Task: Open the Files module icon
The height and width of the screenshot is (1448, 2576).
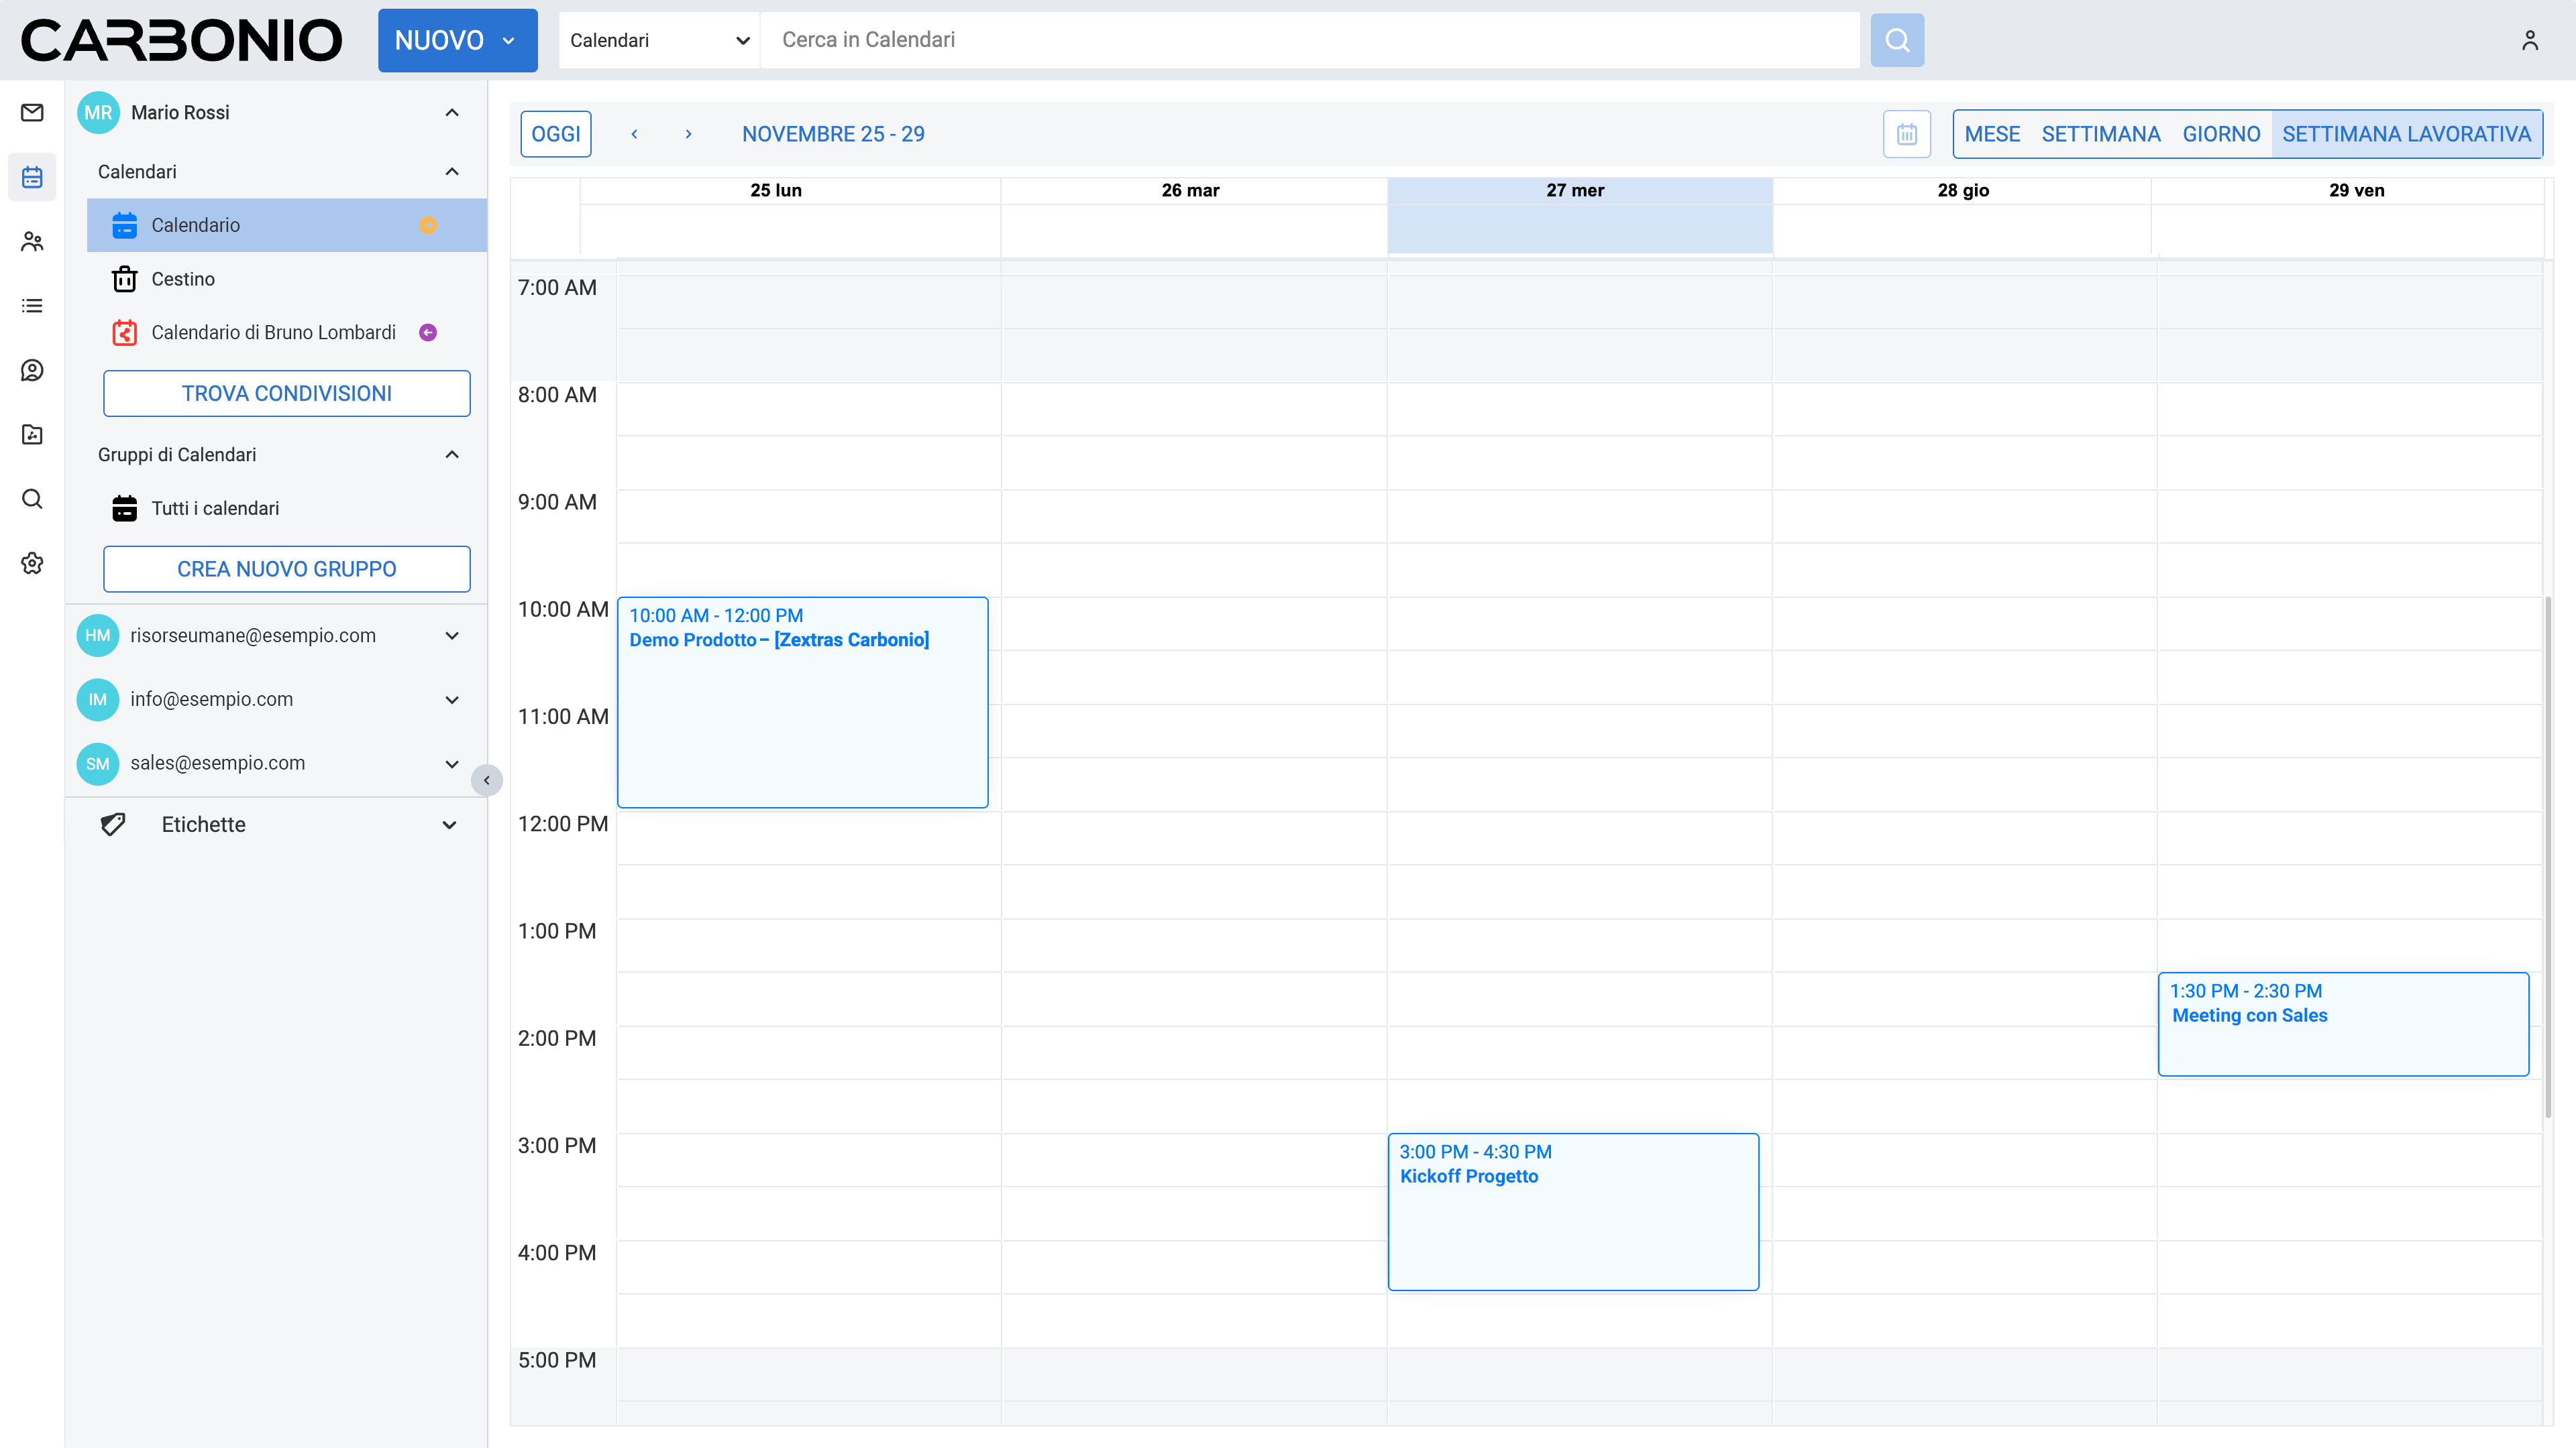Action: click(x=32, y=434)
